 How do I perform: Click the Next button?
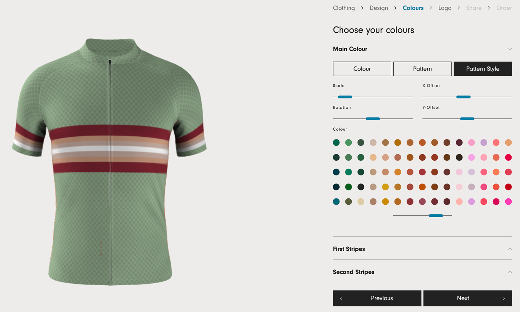coord(467,298)
